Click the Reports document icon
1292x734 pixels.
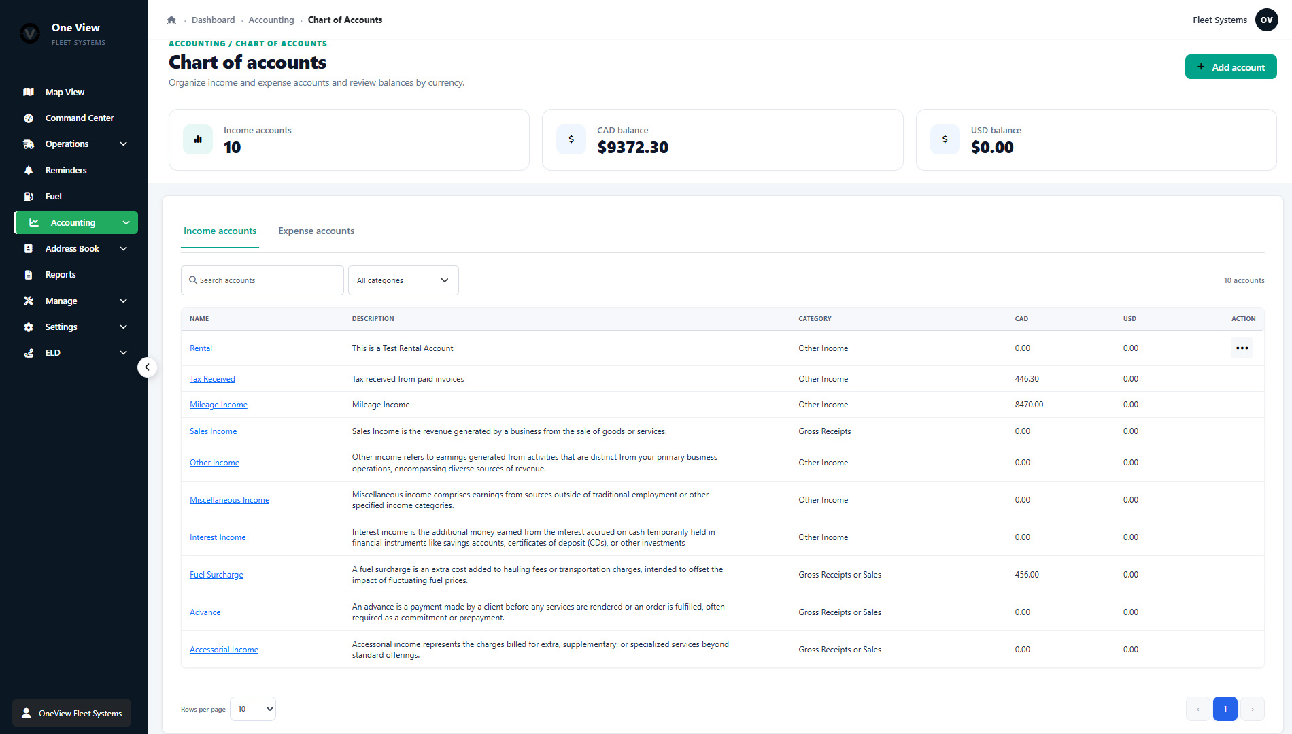[29, 275]
